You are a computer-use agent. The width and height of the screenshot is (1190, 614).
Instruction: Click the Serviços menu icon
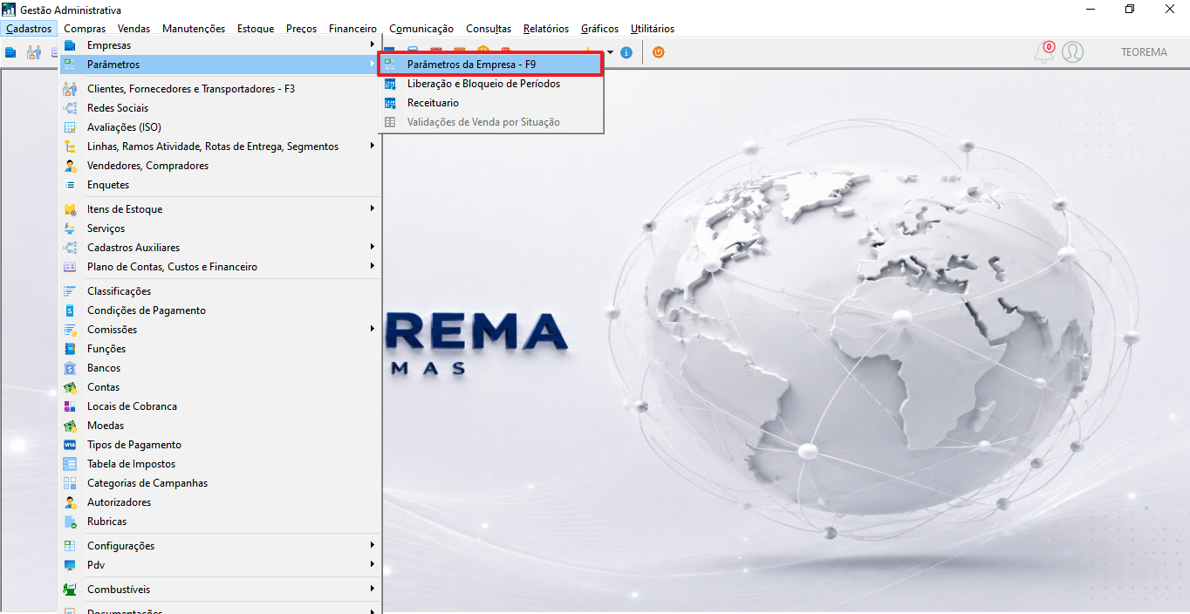coord(70,229)
